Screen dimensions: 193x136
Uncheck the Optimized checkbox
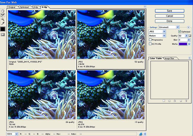180,31
